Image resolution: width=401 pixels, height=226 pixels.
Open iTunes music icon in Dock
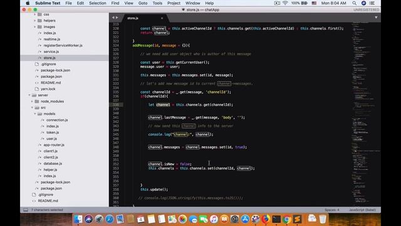coord(214,219)
